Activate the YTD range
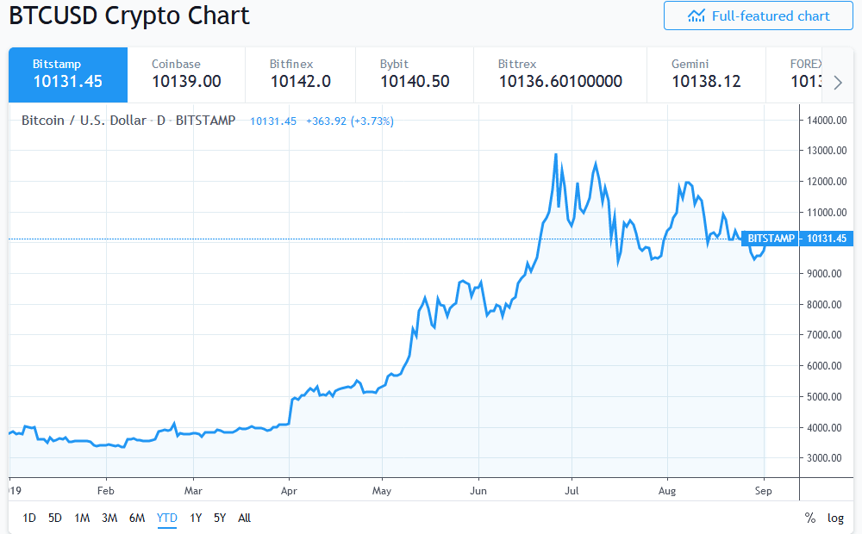This screenshot has width=862, height=534. click(x=166, y=518)
